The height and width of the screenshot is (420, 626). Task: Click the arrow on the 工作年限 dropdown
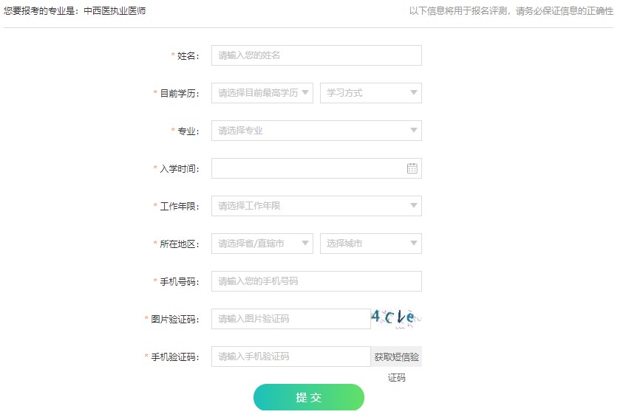click(413, 206)
